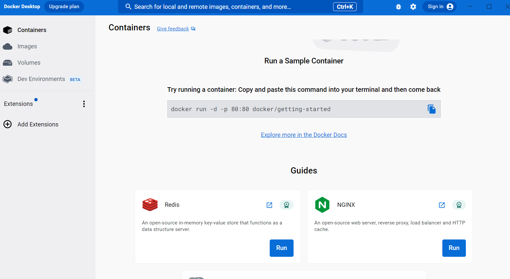This screenshot has width=510, height=279.
Task: Click the Dev Environments box icon
Action: (8, 79)
